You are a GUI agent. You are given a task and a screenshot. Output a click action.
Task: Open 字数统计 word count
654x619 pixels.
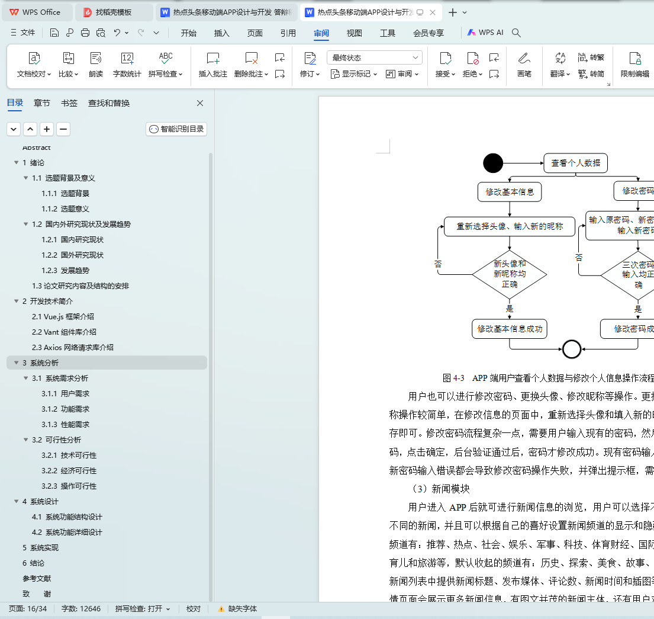[x=127, y=65]
